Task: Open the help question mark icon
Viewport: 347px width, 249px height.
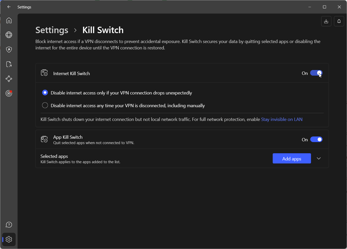Action: click(9, 225)
